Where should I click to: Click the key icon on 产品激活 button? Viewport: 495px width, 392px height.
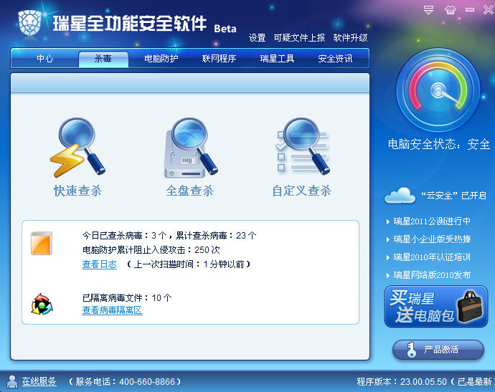[x=411, y=350]
